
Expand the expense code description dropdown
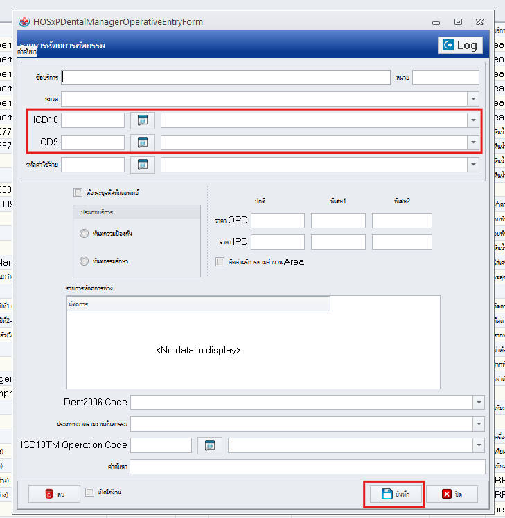(x=473, y=165)
